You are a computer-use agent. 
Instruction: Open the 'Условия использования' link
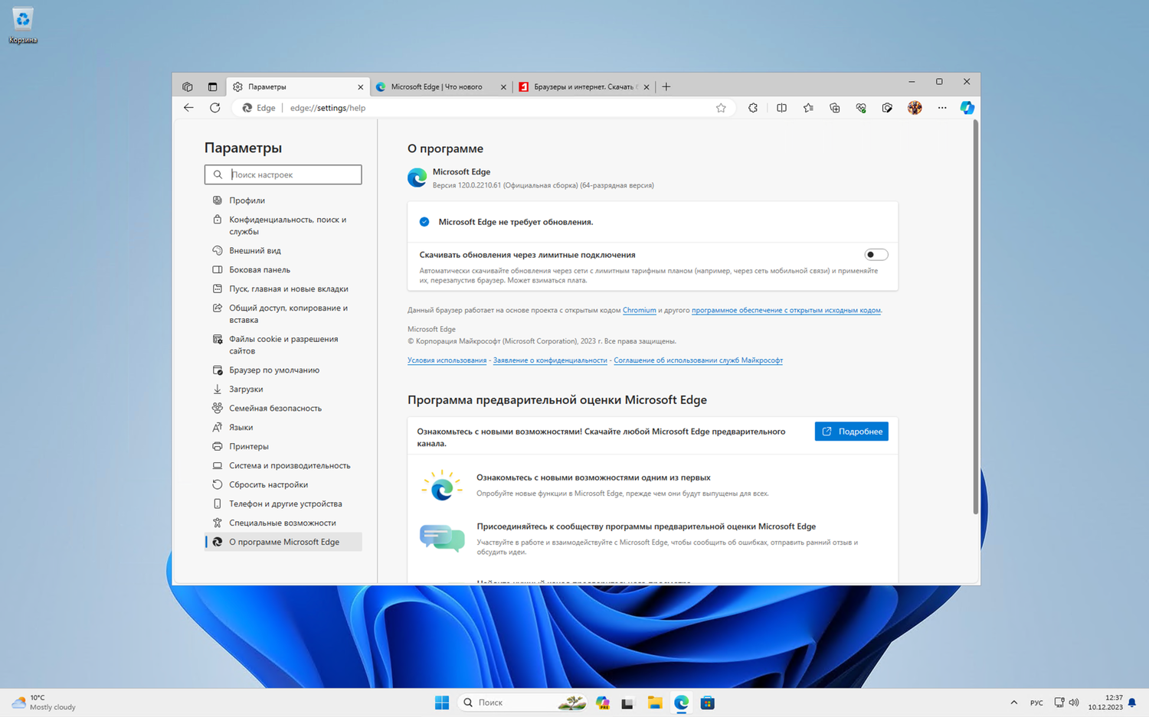point(447,360)
